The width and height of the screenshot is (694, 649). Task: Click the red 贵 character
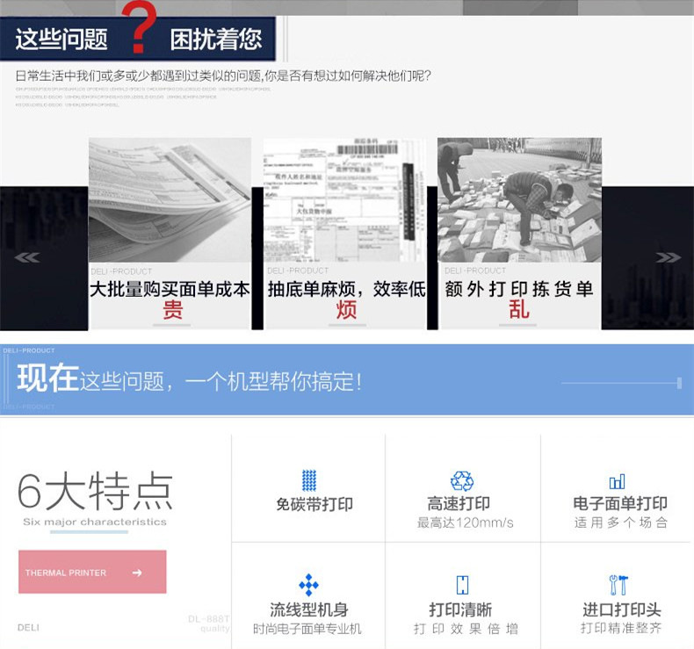(x=172, y=309)
